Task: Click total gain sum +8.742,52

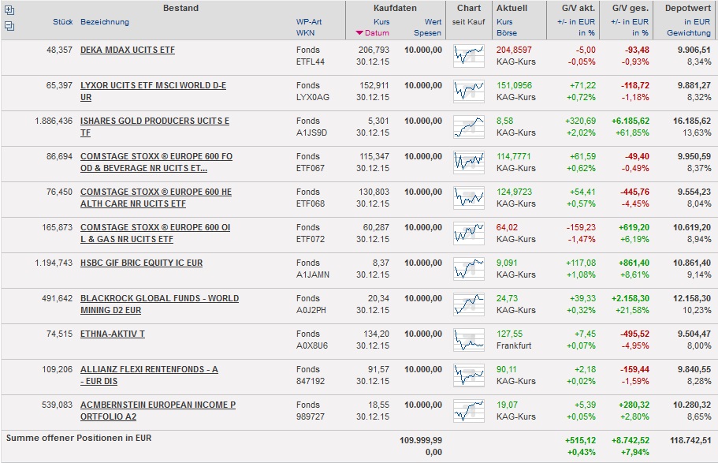Action: pyautogui.click(x=630, y=440)
